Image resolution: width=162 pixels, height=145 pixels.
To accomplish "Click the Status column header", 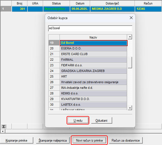I will [x=56, y=3].
